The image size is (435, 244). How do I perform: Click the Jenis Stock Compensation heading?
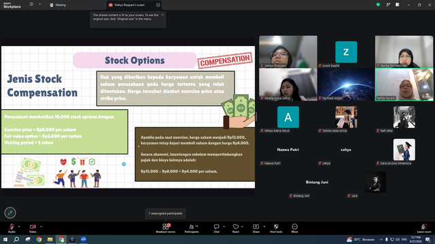[x=42, y=86]
